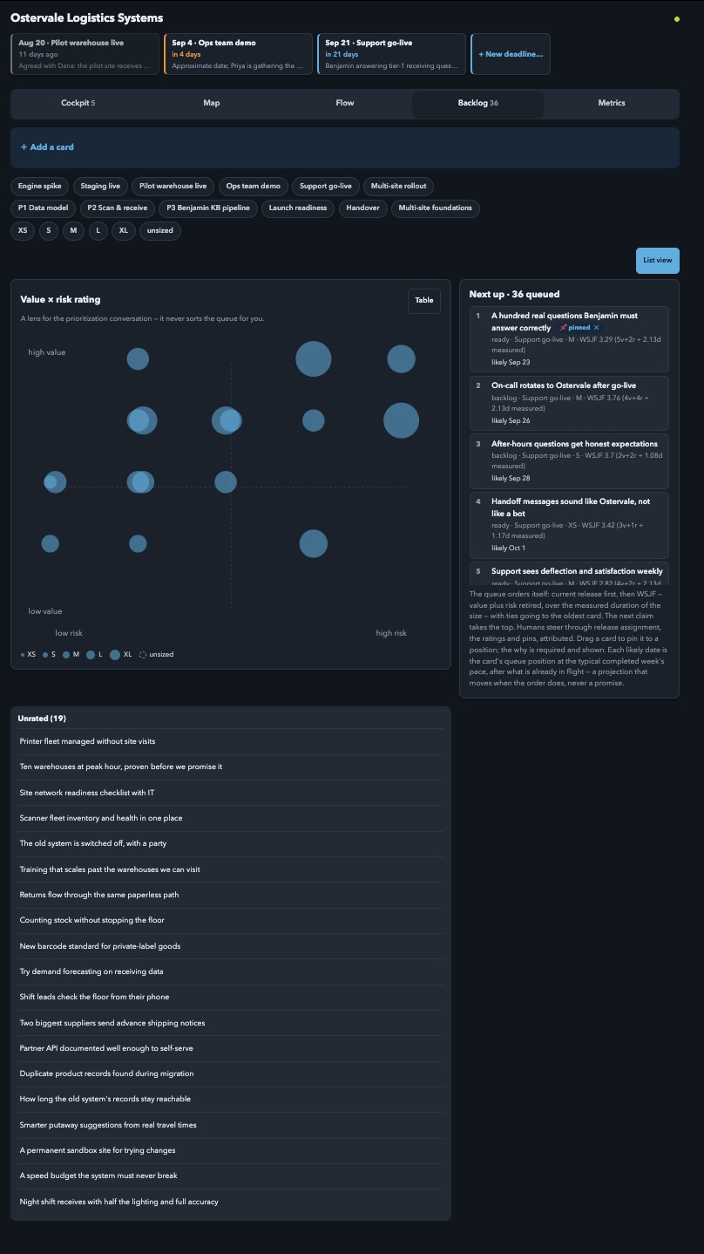Click the pin icon on the pinned card
The image size is (704, 1254).
coord(564,328)
